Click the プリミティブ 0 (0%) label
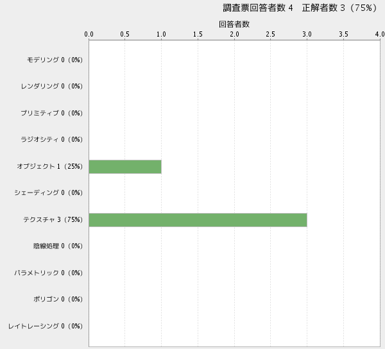Screen dimensions: 385x349 click(52, 113)
